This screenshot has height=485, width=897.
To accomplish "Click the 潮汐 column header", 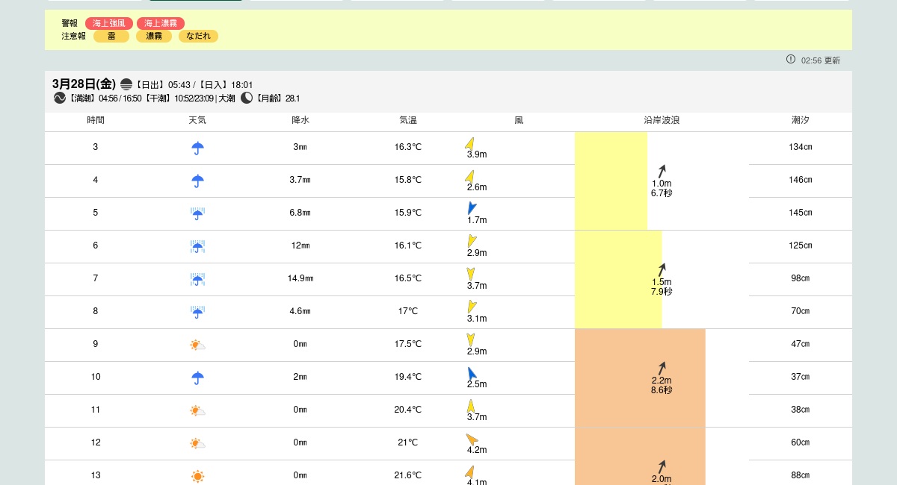I will [x=800, y=120].
